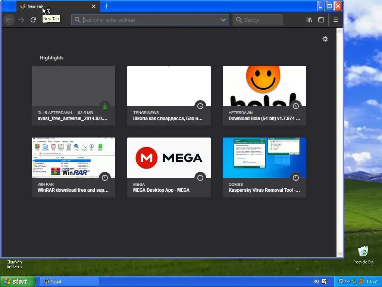Click the TENGRINEWS source label
This screenshot has width=382, height=287.
[x=146, y=112]
